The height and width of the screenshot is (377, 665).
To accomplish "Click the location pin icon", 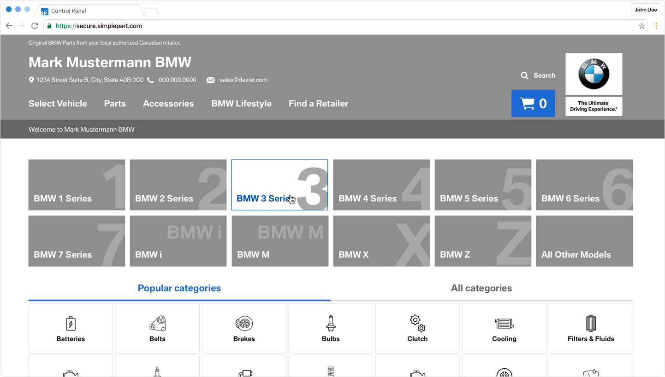I will [x=31, y=80].
